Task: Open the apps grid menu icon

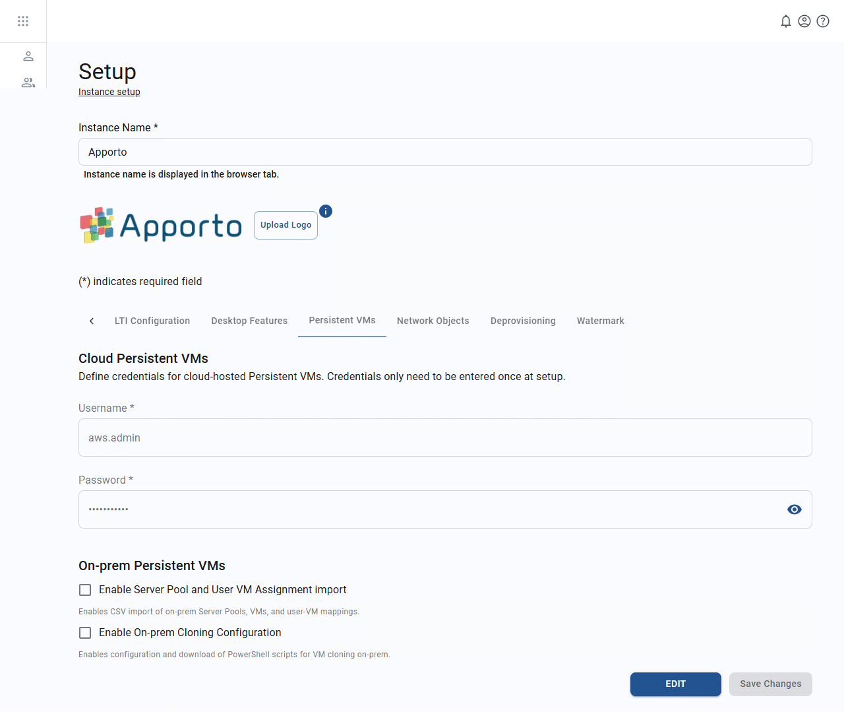Action: coord(23,21)
